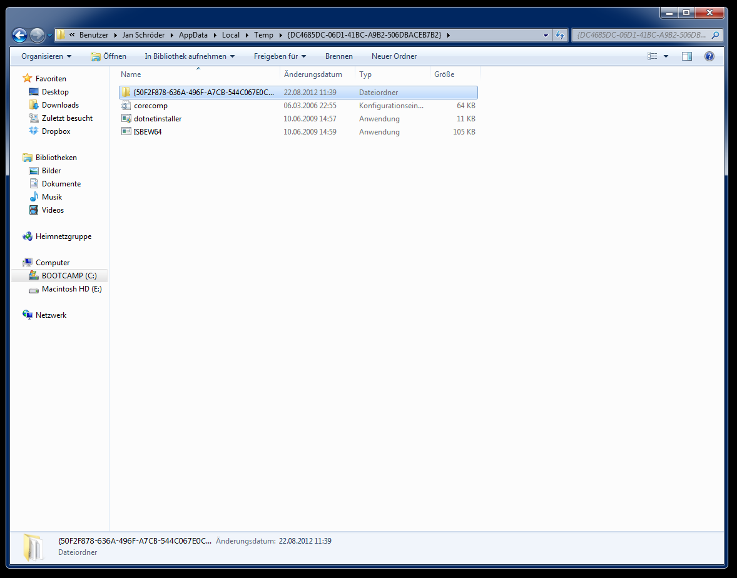This screenshot has width=737, height=578.
Task: Click the 64 KB size cell
Action: tap(466, 106)
